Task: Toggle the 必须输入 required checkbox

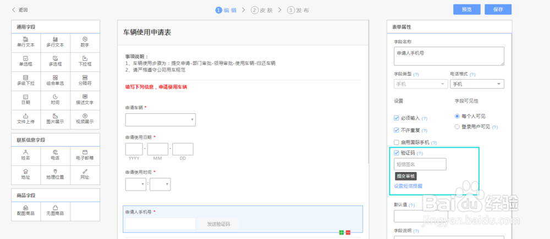Action: click(x=397, y=118)
